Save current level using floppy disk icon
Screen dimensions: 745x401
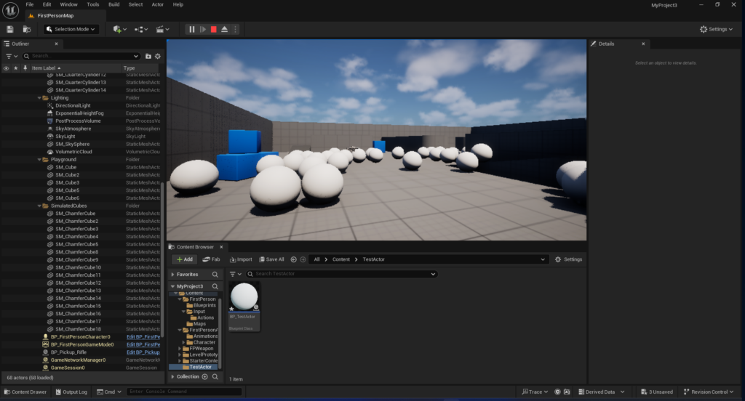(x=10, y=29)
